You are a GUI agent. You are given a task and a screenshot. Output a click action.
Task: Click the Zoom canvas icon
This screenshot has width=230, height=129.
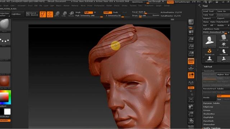click(x=191, y=40)
